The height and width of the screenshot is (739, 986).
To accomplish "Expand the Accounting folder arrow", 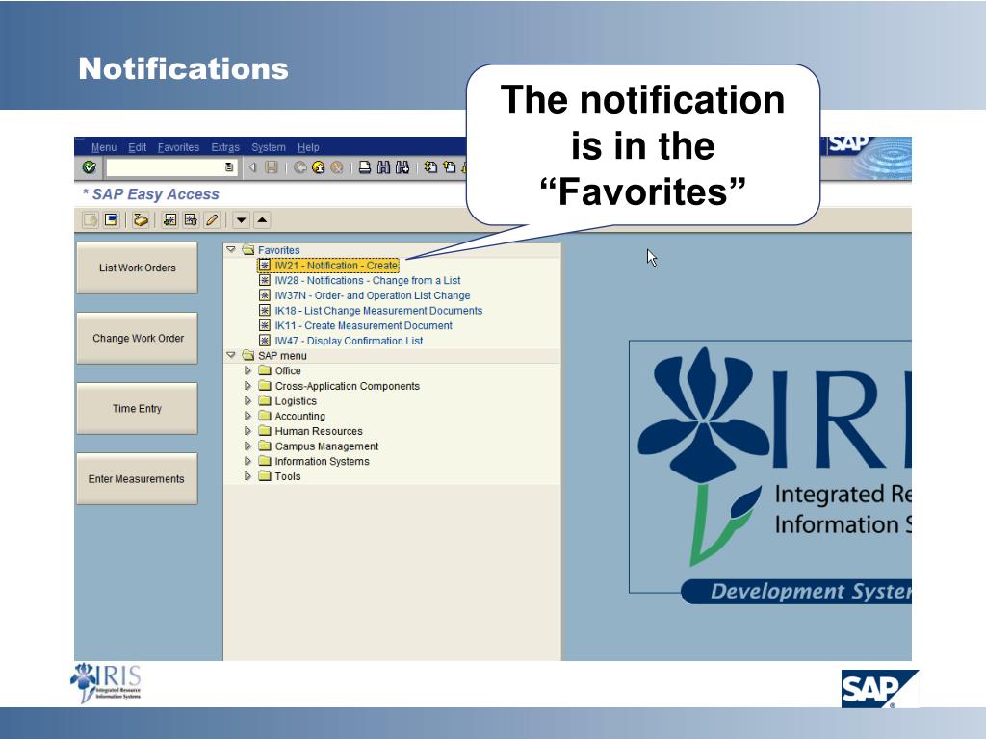I will click(x=247, y=416).
